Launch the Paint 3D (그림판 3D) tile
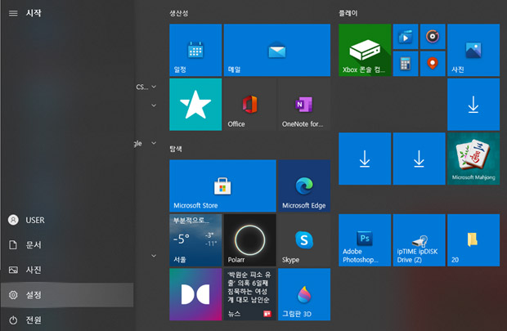The image size is (507, 331). coord(303,294)
